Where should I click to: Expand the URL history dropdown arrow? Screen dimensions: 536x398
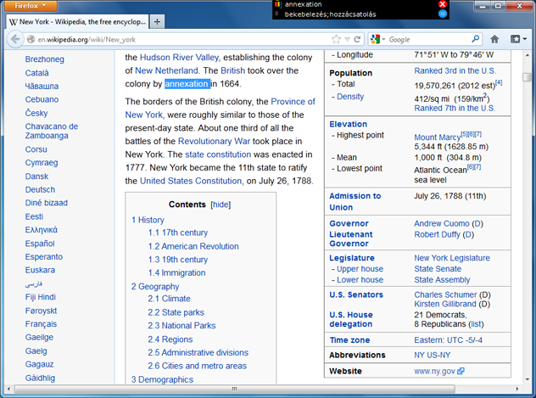348,39
